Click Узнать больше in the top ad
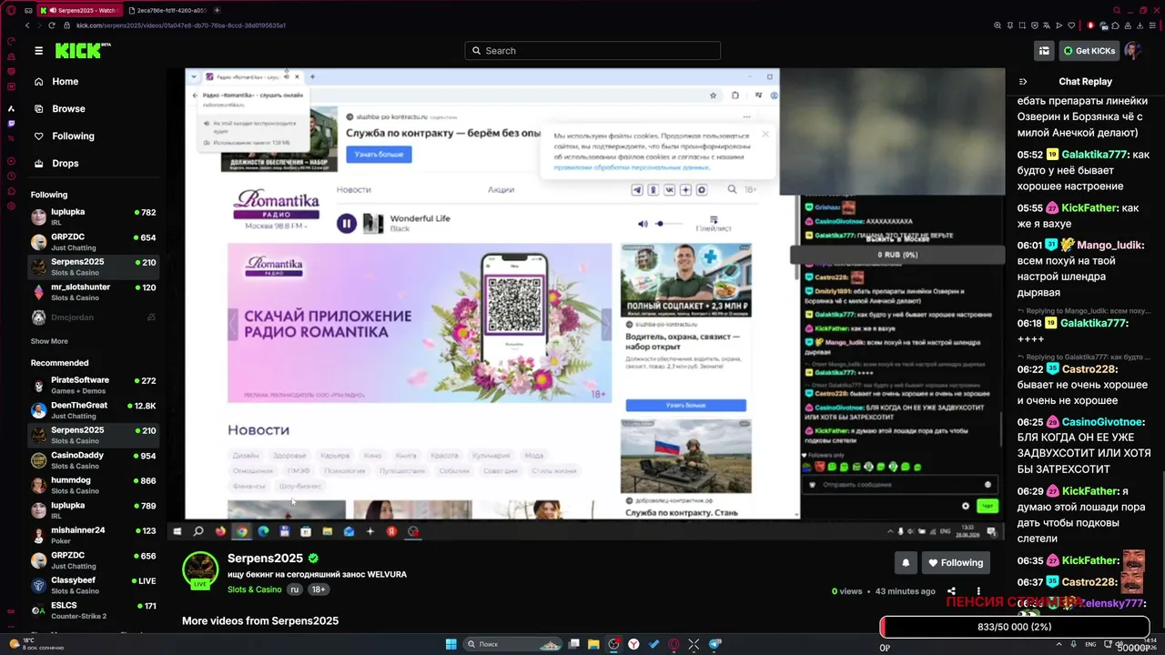This screenshot has width=1165, height=655. (x=379, y=155)
